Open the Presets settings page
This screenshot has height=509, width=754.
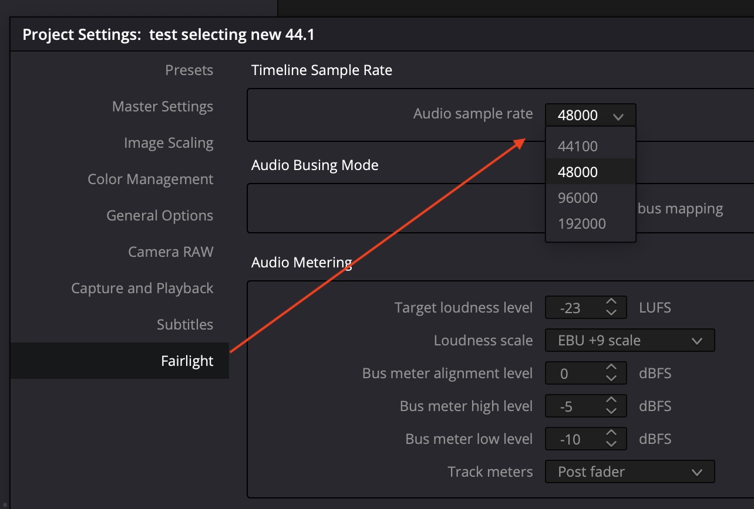coord(189,70)
